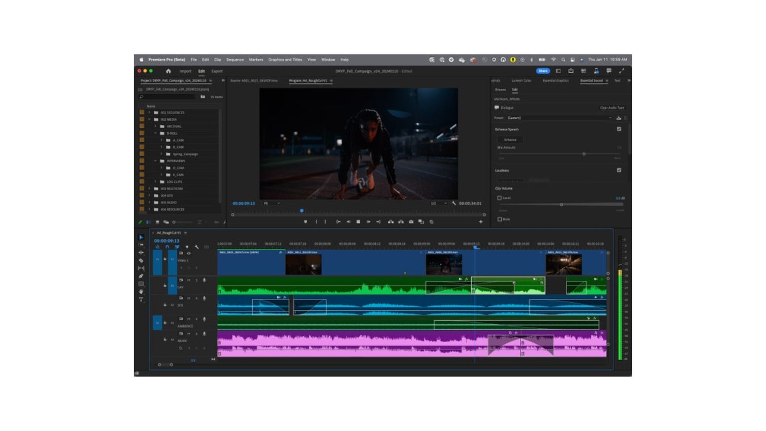Screen dimensions: 766x431
Task: Open the Program Monitor button editor plus
Action: pos(481,221)
